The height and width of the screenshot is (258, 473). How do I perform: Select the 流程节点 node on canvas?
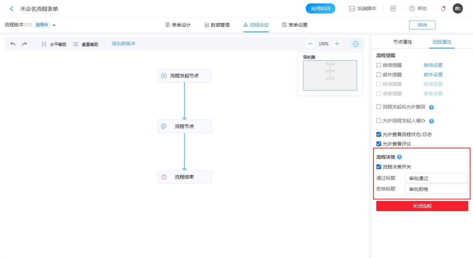tap(184, 126)
